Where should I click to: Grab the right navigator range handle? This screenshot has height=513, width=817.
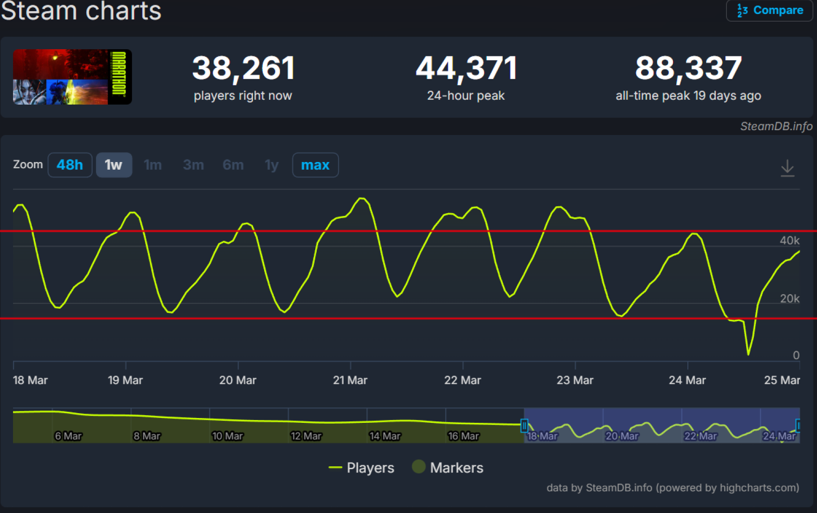(x=798, y=426)
